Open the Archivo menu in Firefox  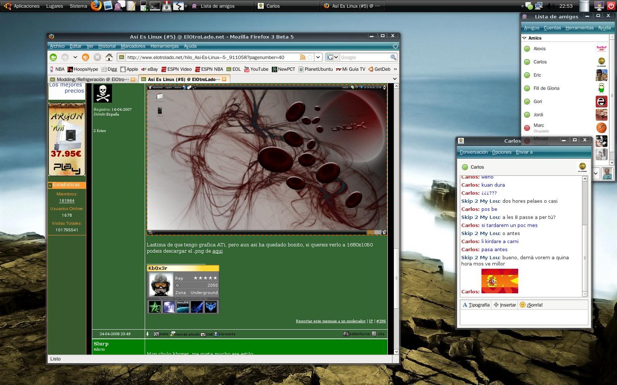(57, 46)
